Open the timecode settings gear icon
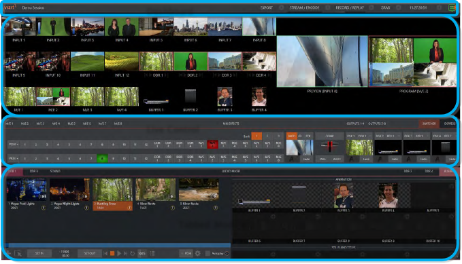Viewport: 462px width, 264px height. pyautogui.click(x=439, y=7)
